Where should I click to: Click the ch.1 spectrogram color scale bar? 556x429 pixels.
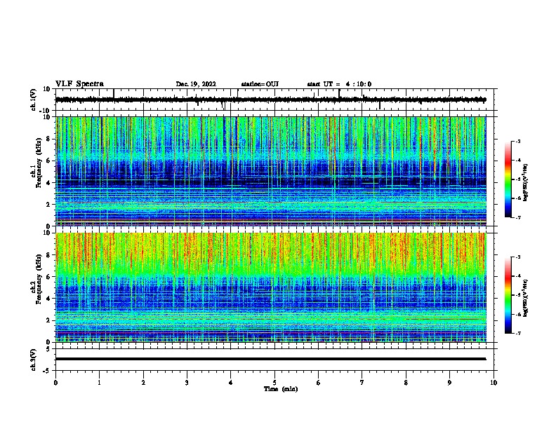[x=508, y=179]
